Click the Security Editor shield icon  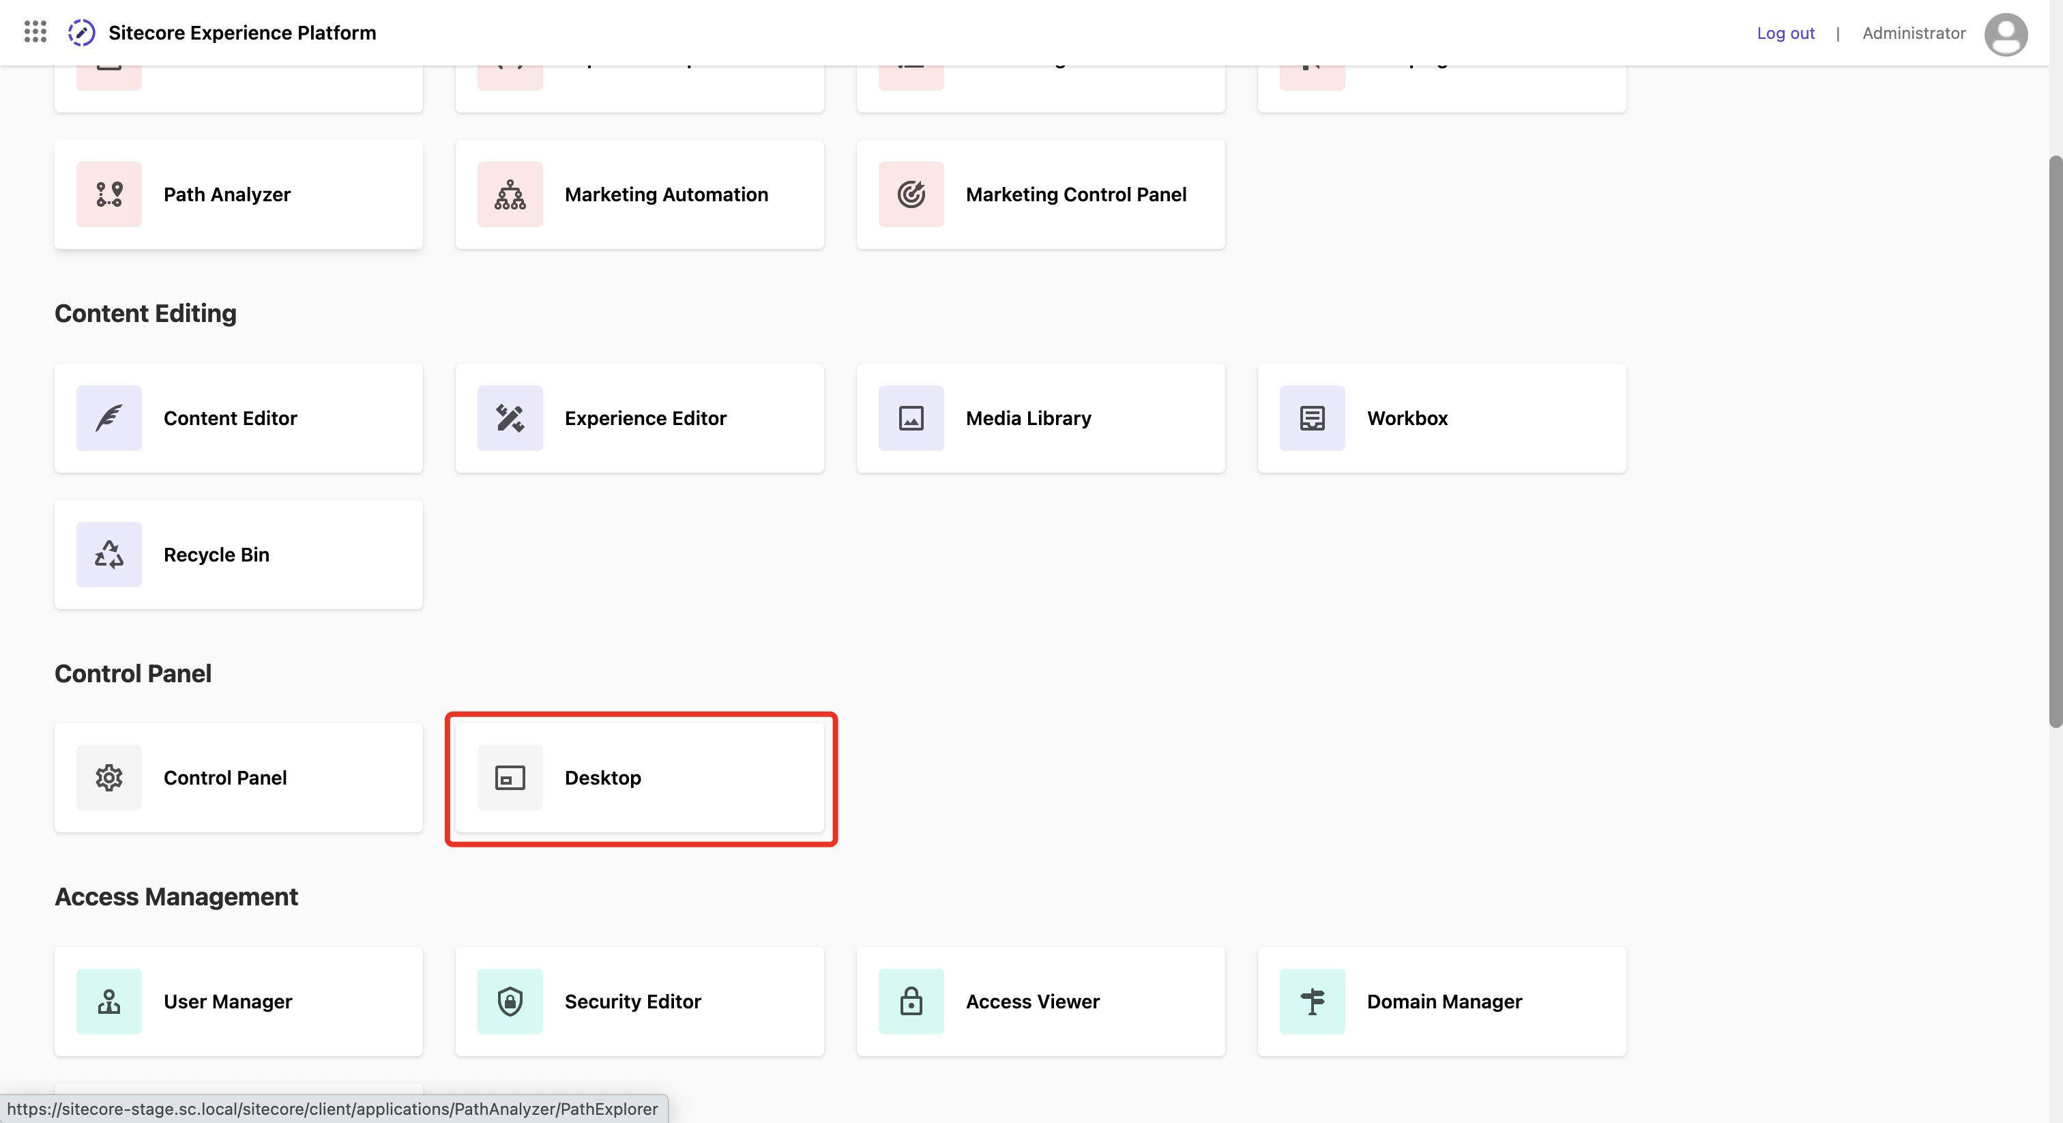510,1002
